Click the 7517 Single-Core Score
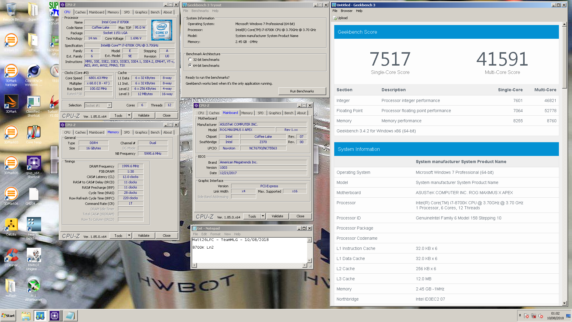 coord(390,59)
